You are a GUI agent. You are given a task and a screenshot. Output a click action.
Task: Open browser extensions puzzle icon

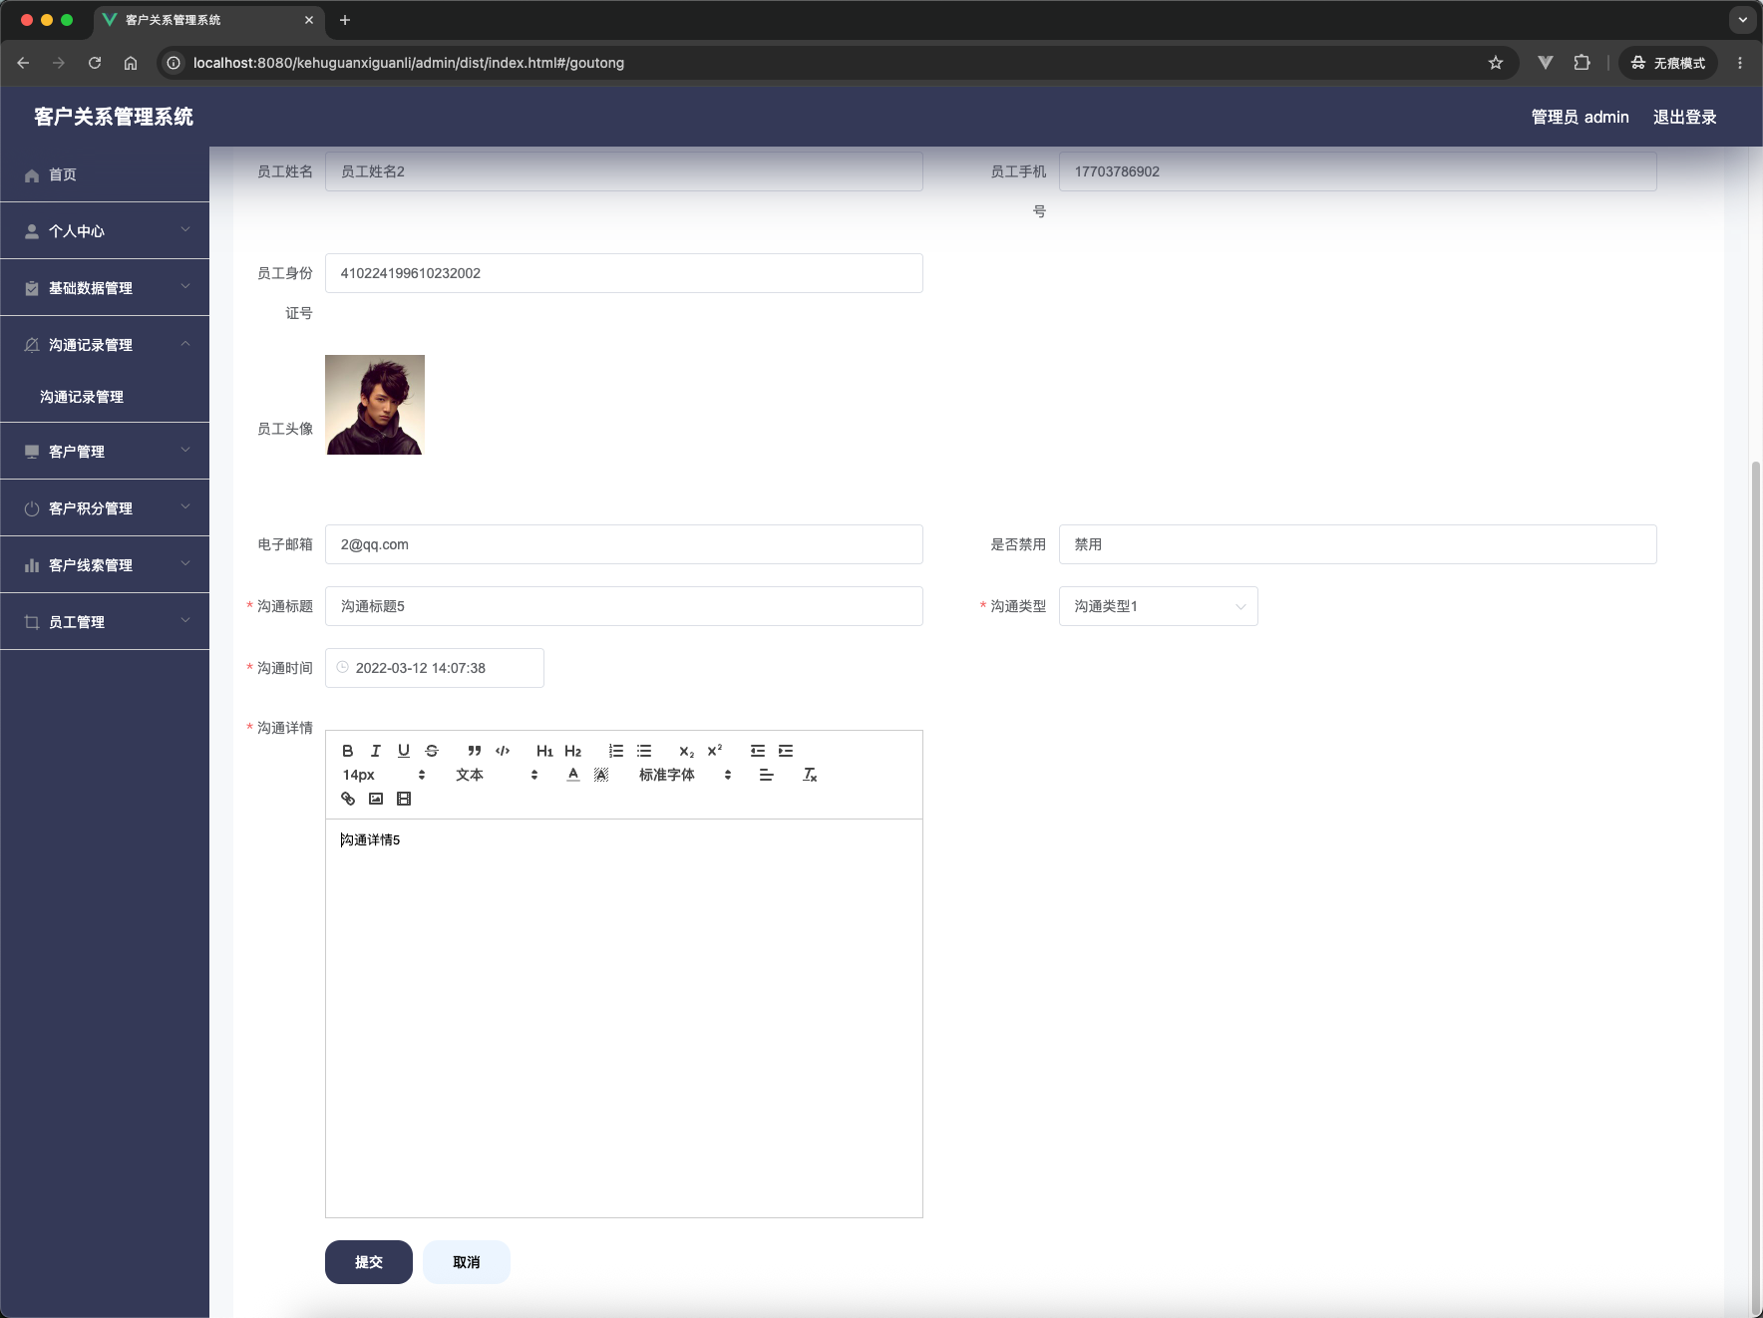(1582, 63)
